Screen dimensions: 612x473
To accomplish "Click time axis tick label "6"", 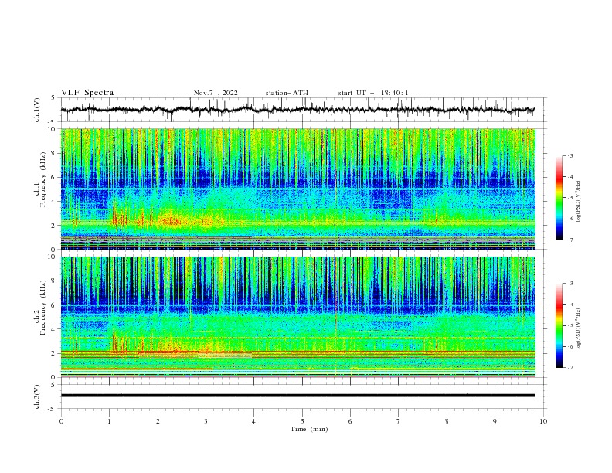I will [350, 421].
